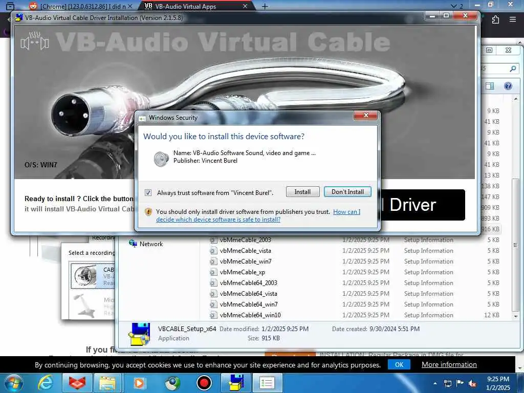Image resolution: width=524 pixels, height=393 pixels.
Task: Accept cookies with the OK button
Action: click(x=399, y=364)
